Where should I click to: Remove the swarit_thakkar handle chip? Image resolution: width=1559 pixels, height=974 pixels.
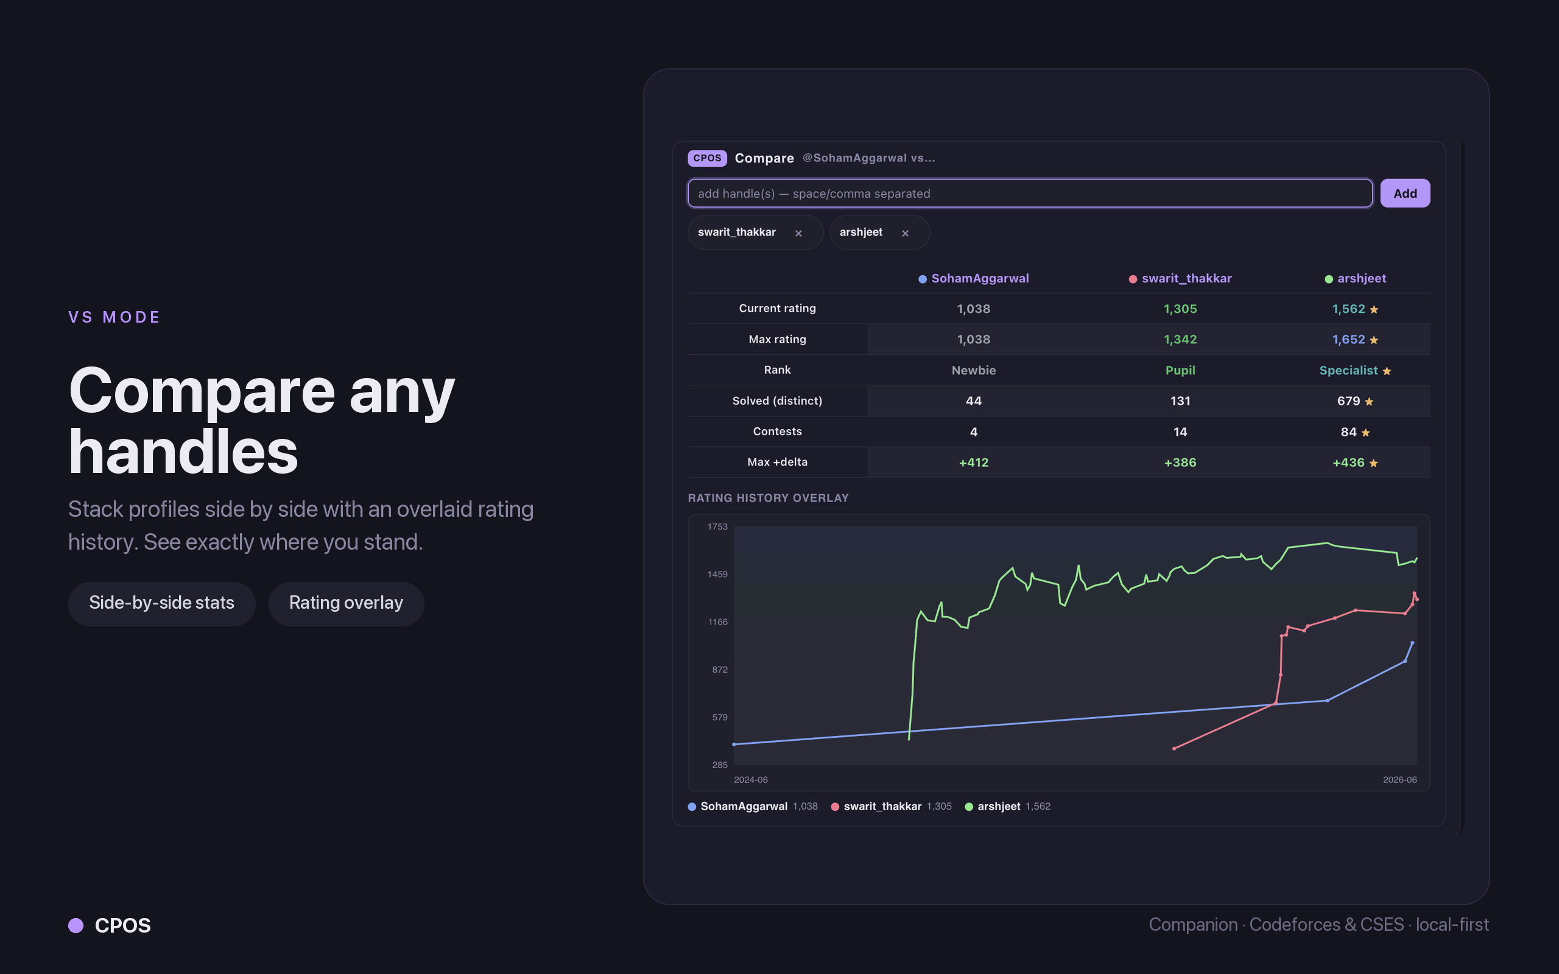tap(798, 233)
